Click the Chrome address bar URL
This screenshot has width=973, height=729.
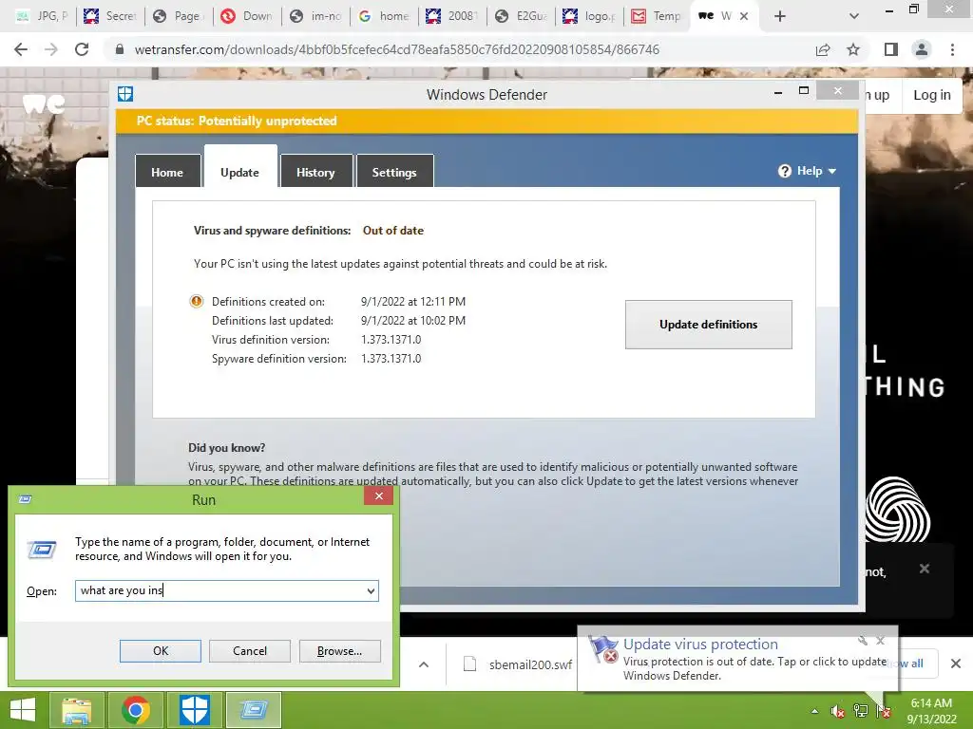tap(397, 49)
